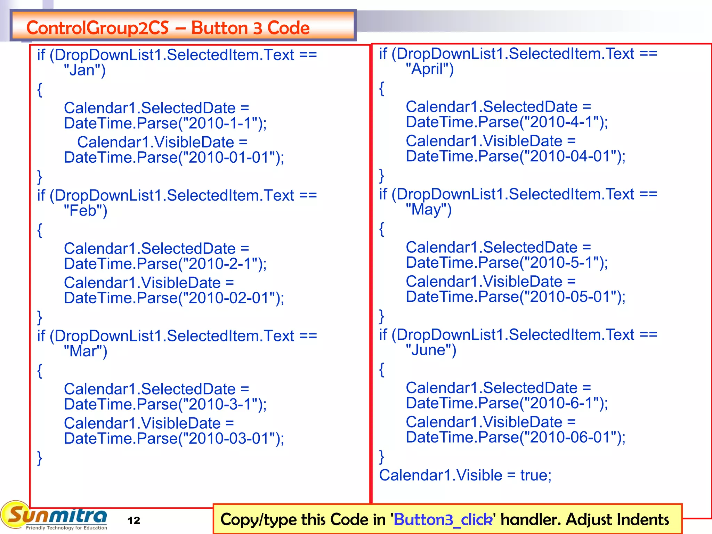This screenshot has width=712, height=534.
Task: Click DateTime.Parse("2010-06-01") line
Action: (516, 437)
